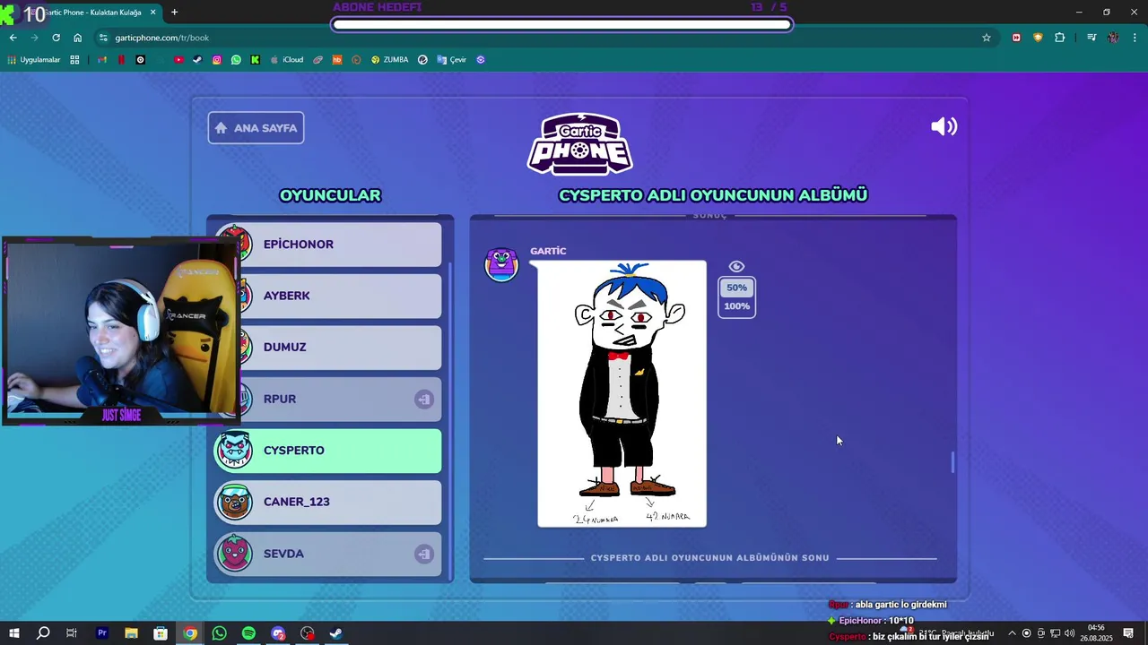Open the Uygulamalar bookmarks shortcut
The width and height of the screenshot is (1148, 645).
[34, 60]
